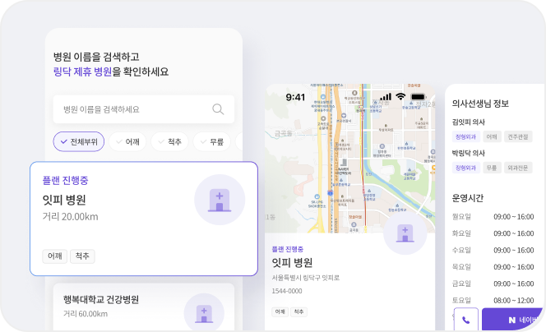The image size is (546, 332).
Task: Click 어깨 tag on detail screen
Action: (x=280, y=311)
